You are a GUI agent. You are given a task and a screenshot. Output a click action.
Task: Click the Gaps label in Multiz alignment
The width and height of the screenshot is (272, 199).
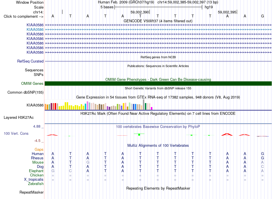coord(39,149)
